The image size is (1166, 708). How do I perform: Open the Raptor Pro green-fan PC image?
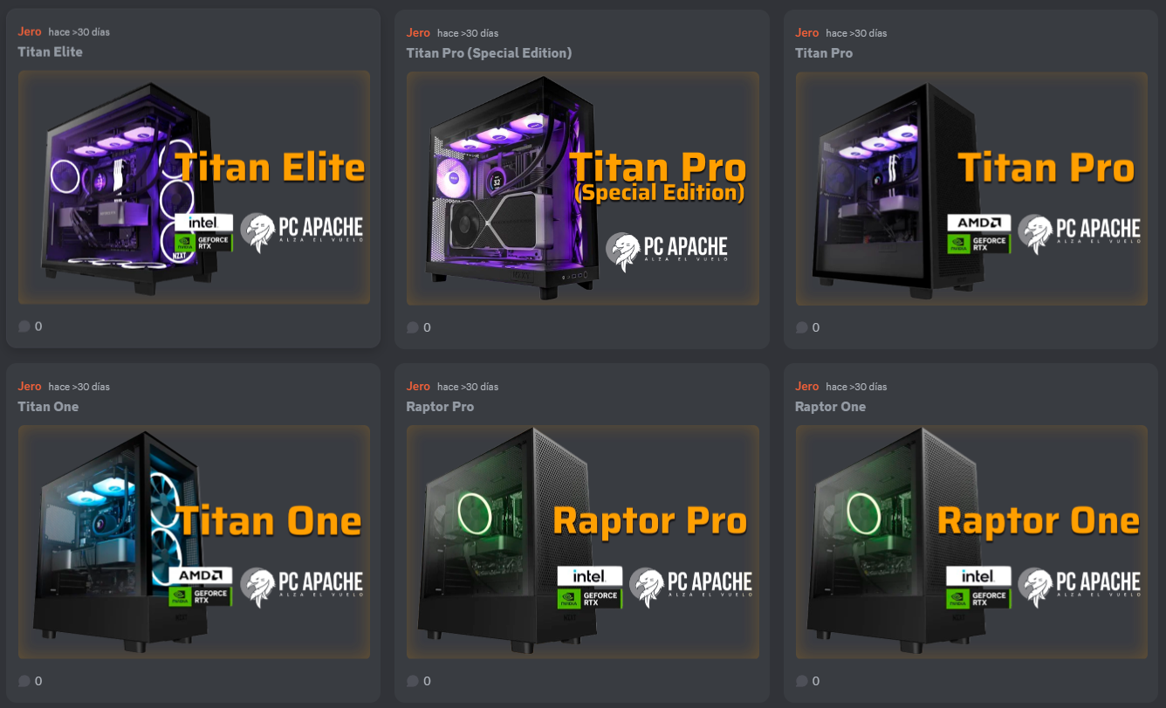[583, 542]
